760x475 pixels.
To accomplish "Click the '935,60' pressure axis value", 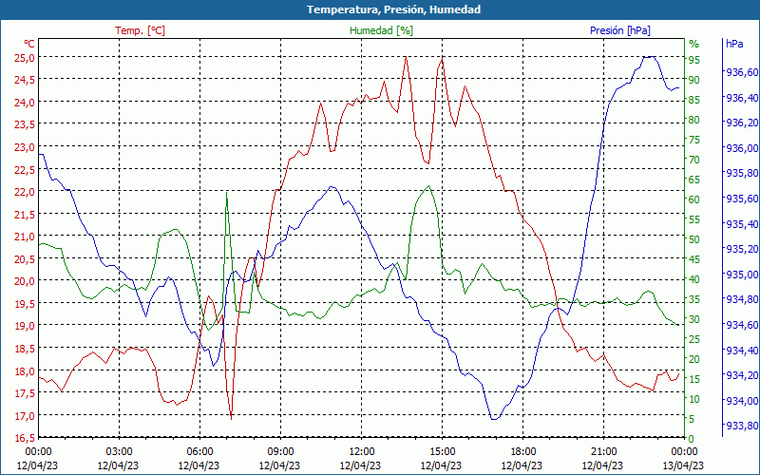I will click(x=742, y=199).
